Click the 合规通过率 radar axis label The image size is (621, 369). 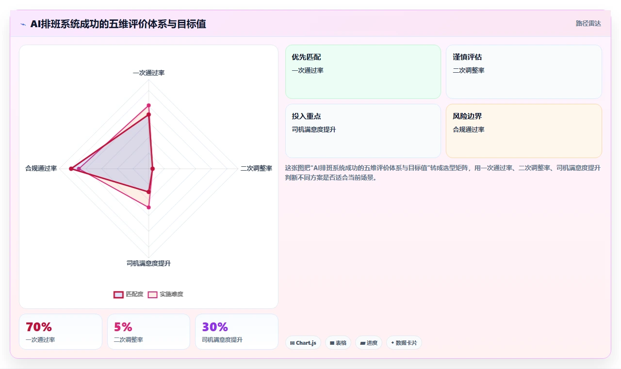41,168
